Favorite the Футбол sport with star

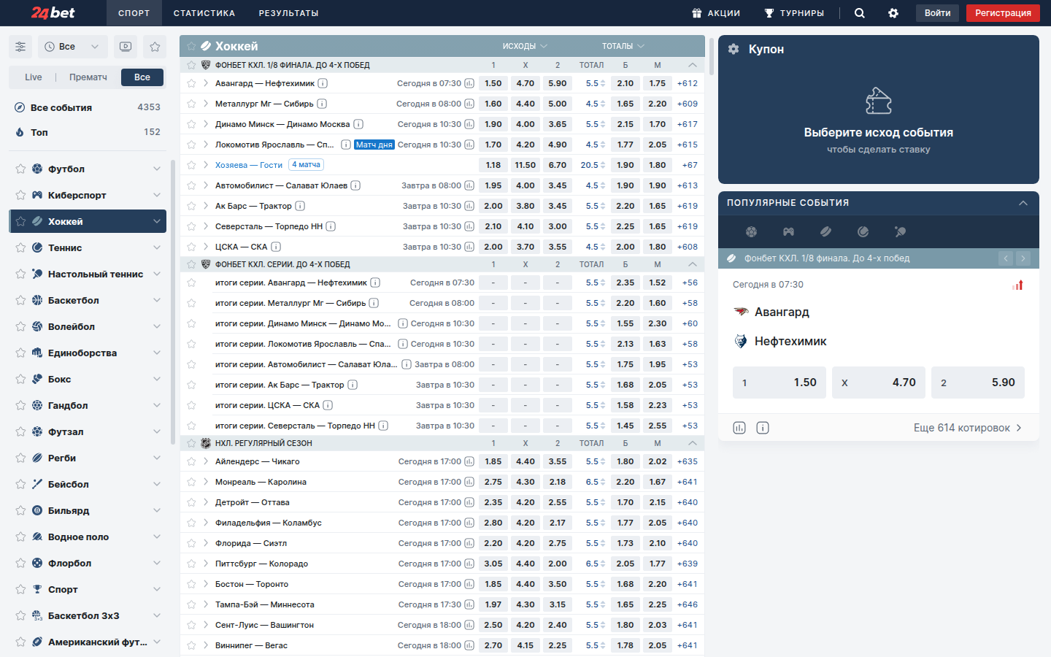(x=20, y=169)
